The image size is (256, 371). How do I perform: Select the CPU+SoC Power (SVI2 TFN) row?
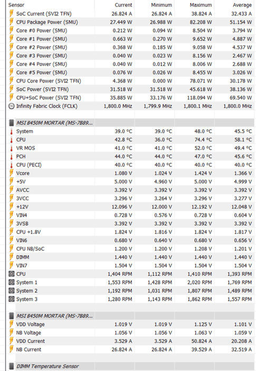[130, 98]
